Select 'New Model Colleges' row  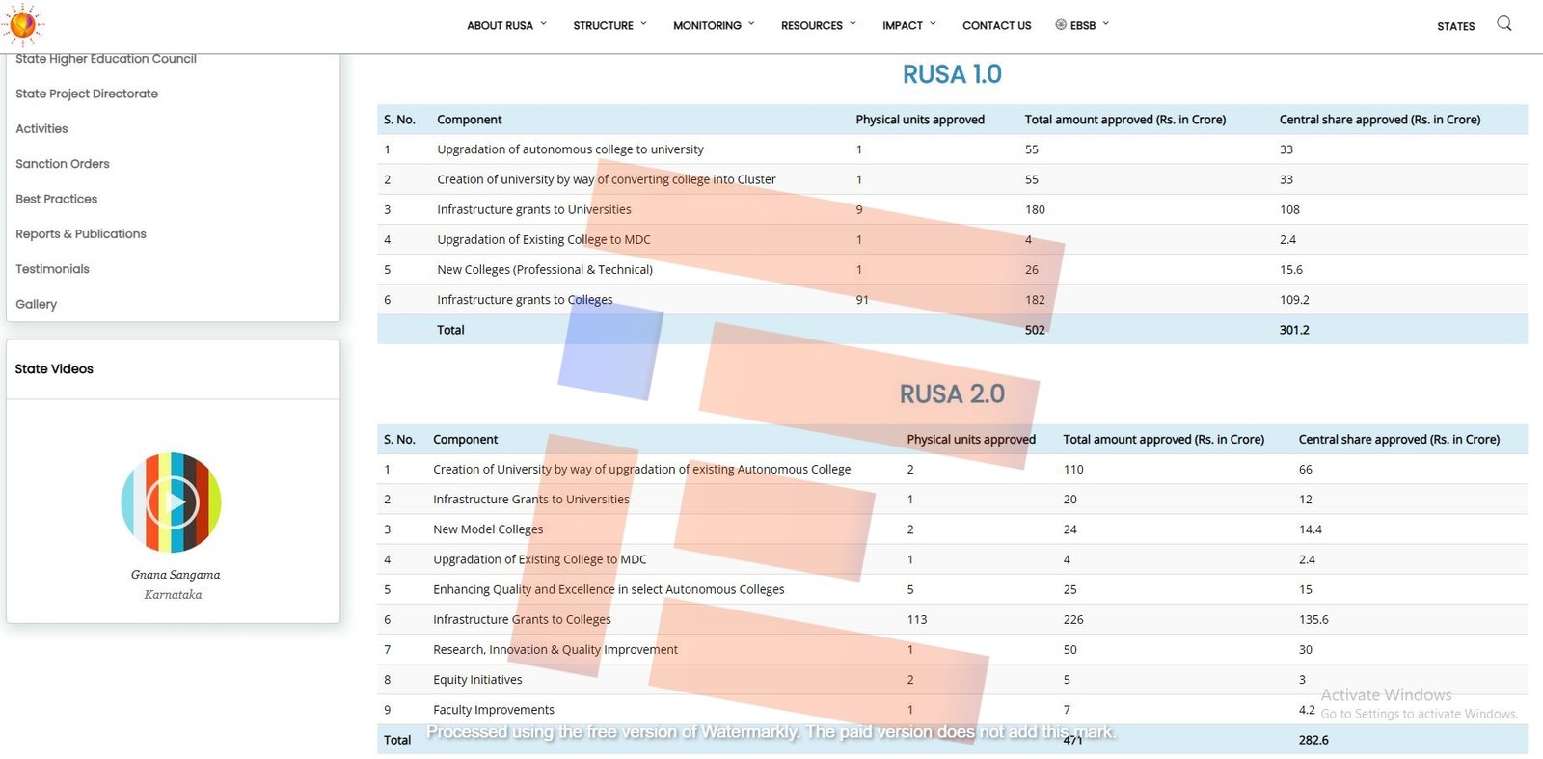(952, 529)
